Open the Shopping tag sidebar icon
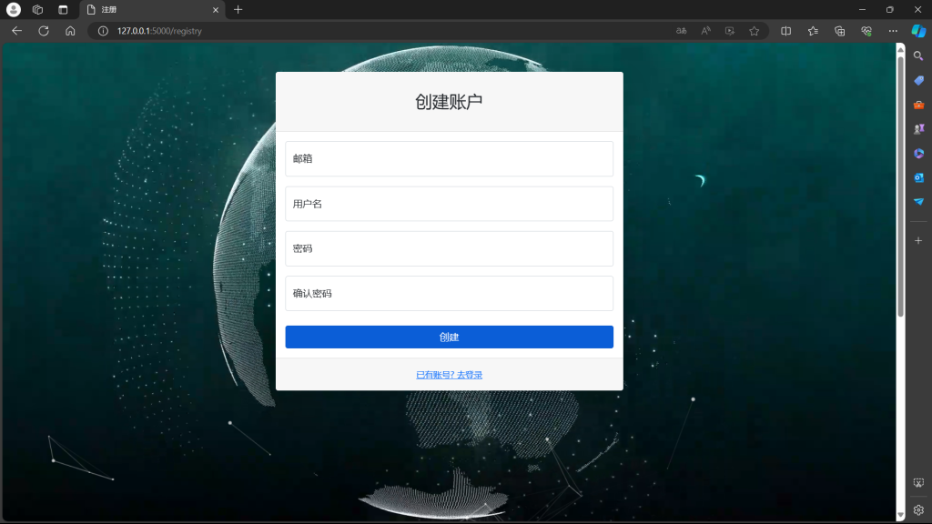This screenshot has width=932, height=524. (x=918, y=81)
